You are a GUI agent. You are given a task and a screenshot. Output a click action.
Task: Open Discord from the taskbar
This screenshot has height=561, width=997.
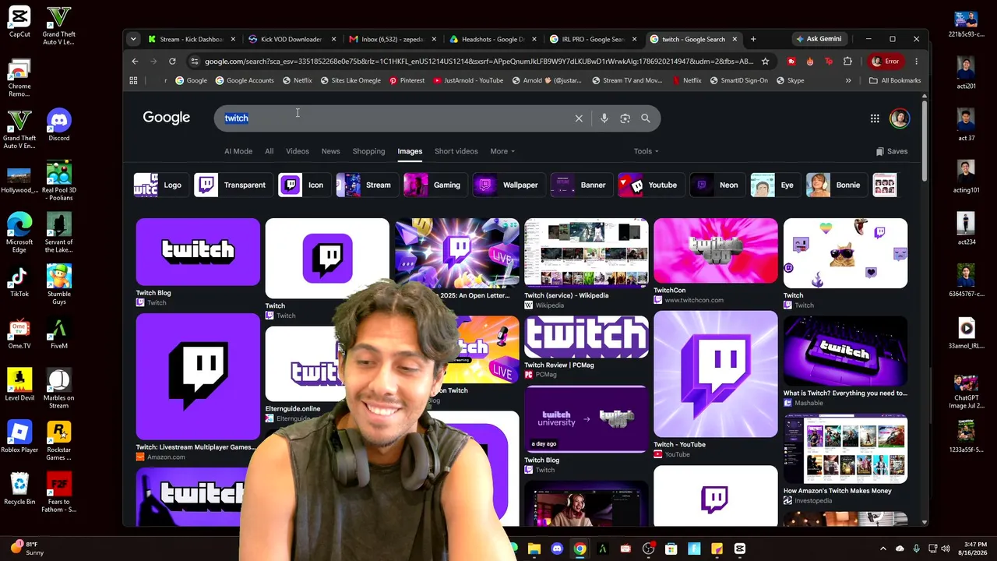[x=557, y=549]
